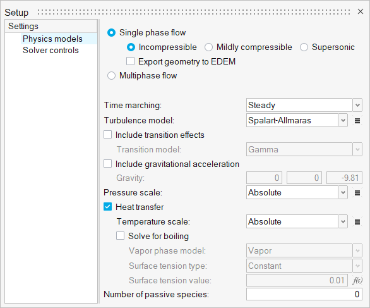
Task: Open the Pressure scale options menu icon
Action: click(357, 193)
